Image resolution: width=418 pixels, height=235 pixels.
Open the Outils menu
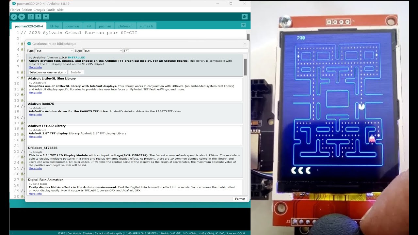click(51, 10)
